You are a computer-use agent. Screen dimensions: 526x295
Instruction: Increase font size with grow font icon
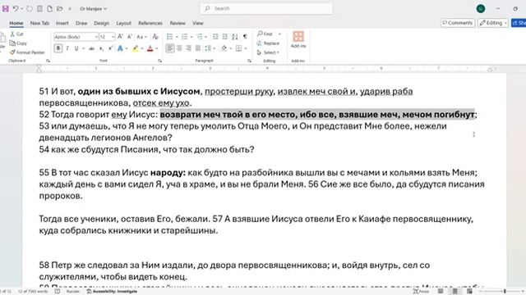click(x=120, y=37)
